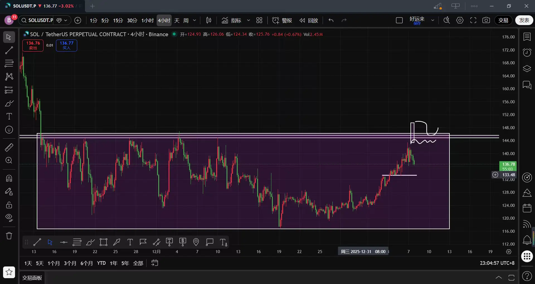Screen dimensions: 535x284
Task: Switch to the 天 daily interval
Action: [177, 20]
